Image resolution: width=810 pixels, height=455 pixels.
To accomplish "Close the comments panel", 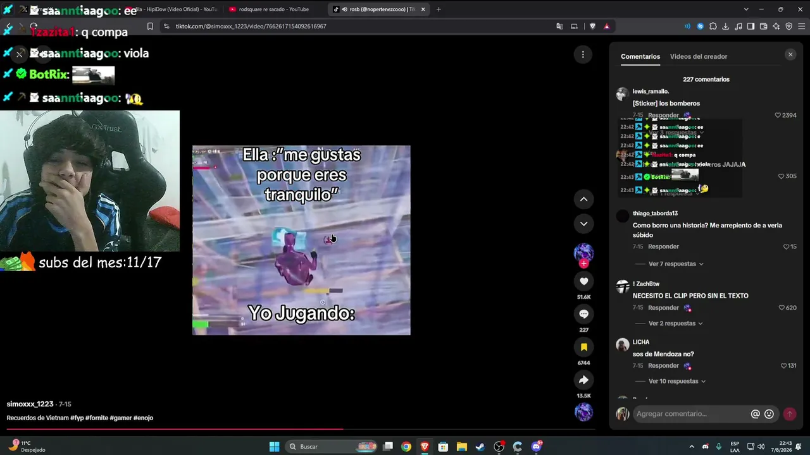I will pyautogui.click(x=790, y=55).
